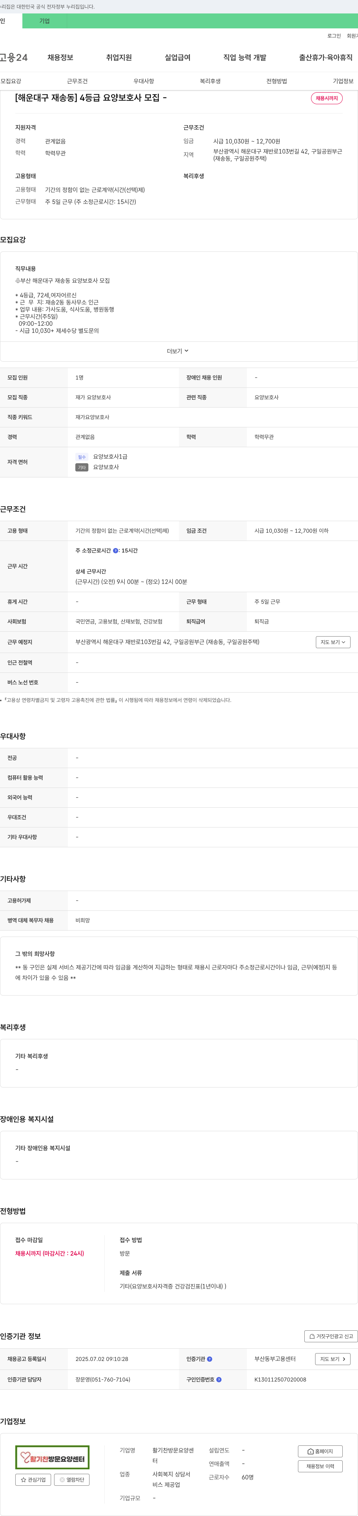358x1516 pixels.
Task: Jump to 기업정보 section tab
Action: pyautogui.click(x=343, y=81)
